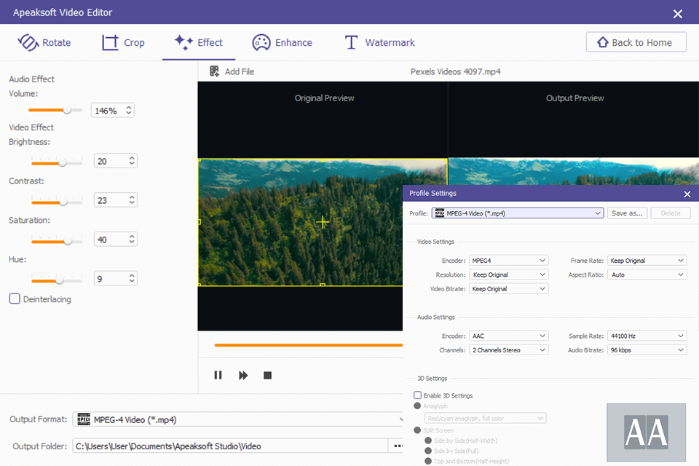Click the Contrast value stepper arrows
699x466 pixels.
132,200
